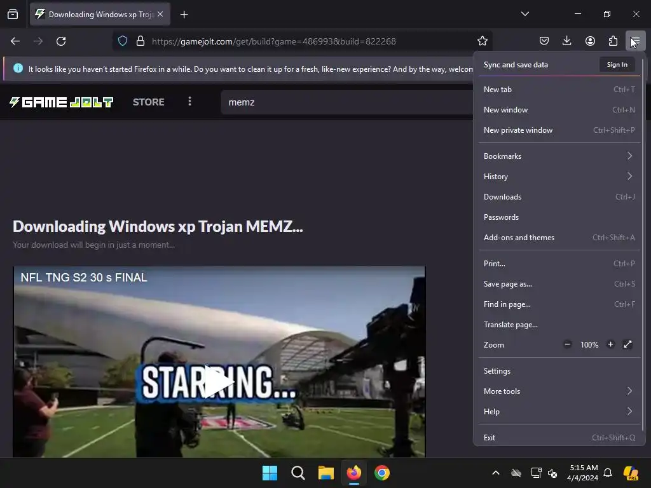Screen dimensions: 651x488
Task: Select Sync and save data
Action: pos(516,65)
